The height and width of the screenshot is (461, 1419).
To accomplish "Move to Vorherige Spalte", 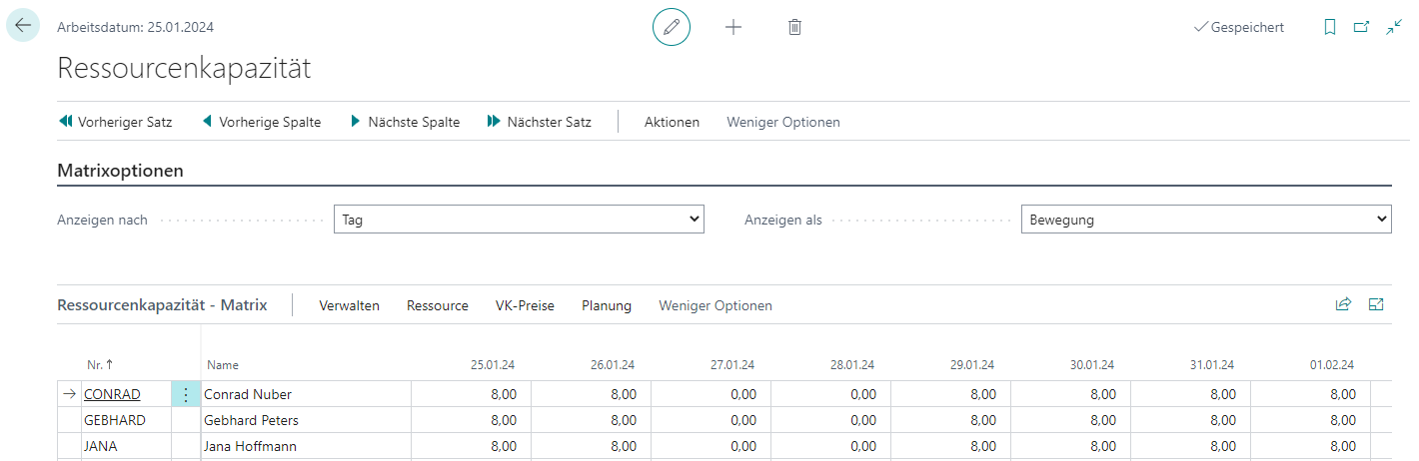I will pos(261,122).
